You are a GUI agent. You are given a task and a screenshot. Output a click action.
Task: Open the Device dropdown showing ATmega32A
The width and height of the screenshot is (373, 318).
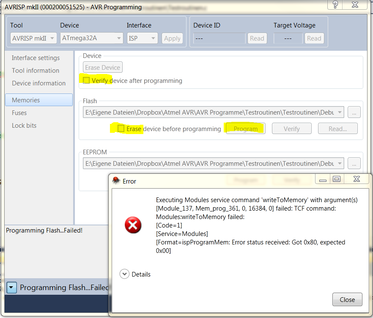pyautogui.click(x=92, y=38)
